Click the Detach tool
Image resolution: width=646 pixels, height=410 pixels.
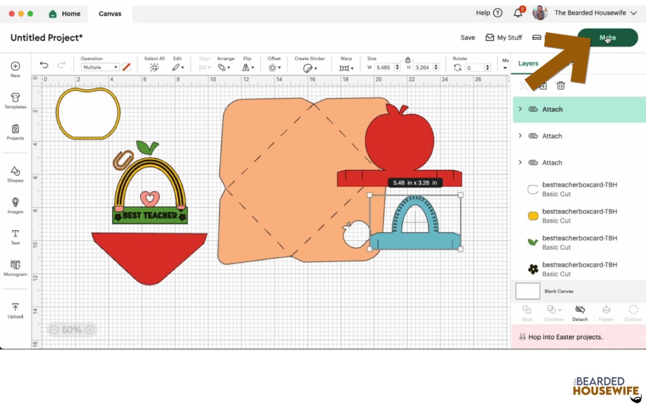(x=580, y=313)
